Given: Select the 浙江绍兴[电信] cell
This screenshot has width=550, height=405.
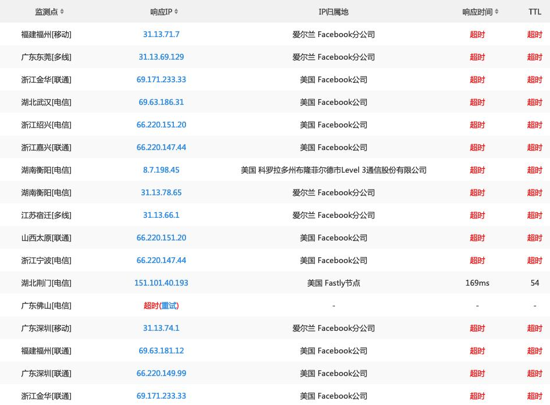Looking at the screenshot, I should pyautogui.click(x=46, y=125).
